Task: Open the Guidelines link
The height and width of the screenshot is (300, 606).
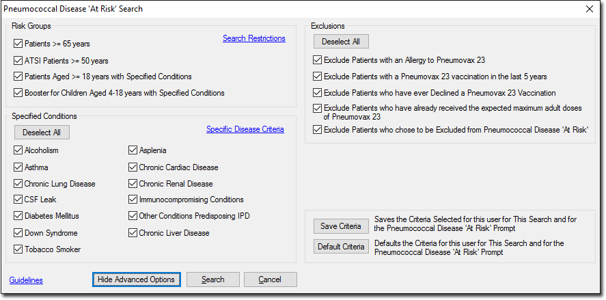Action: point(26,280)
